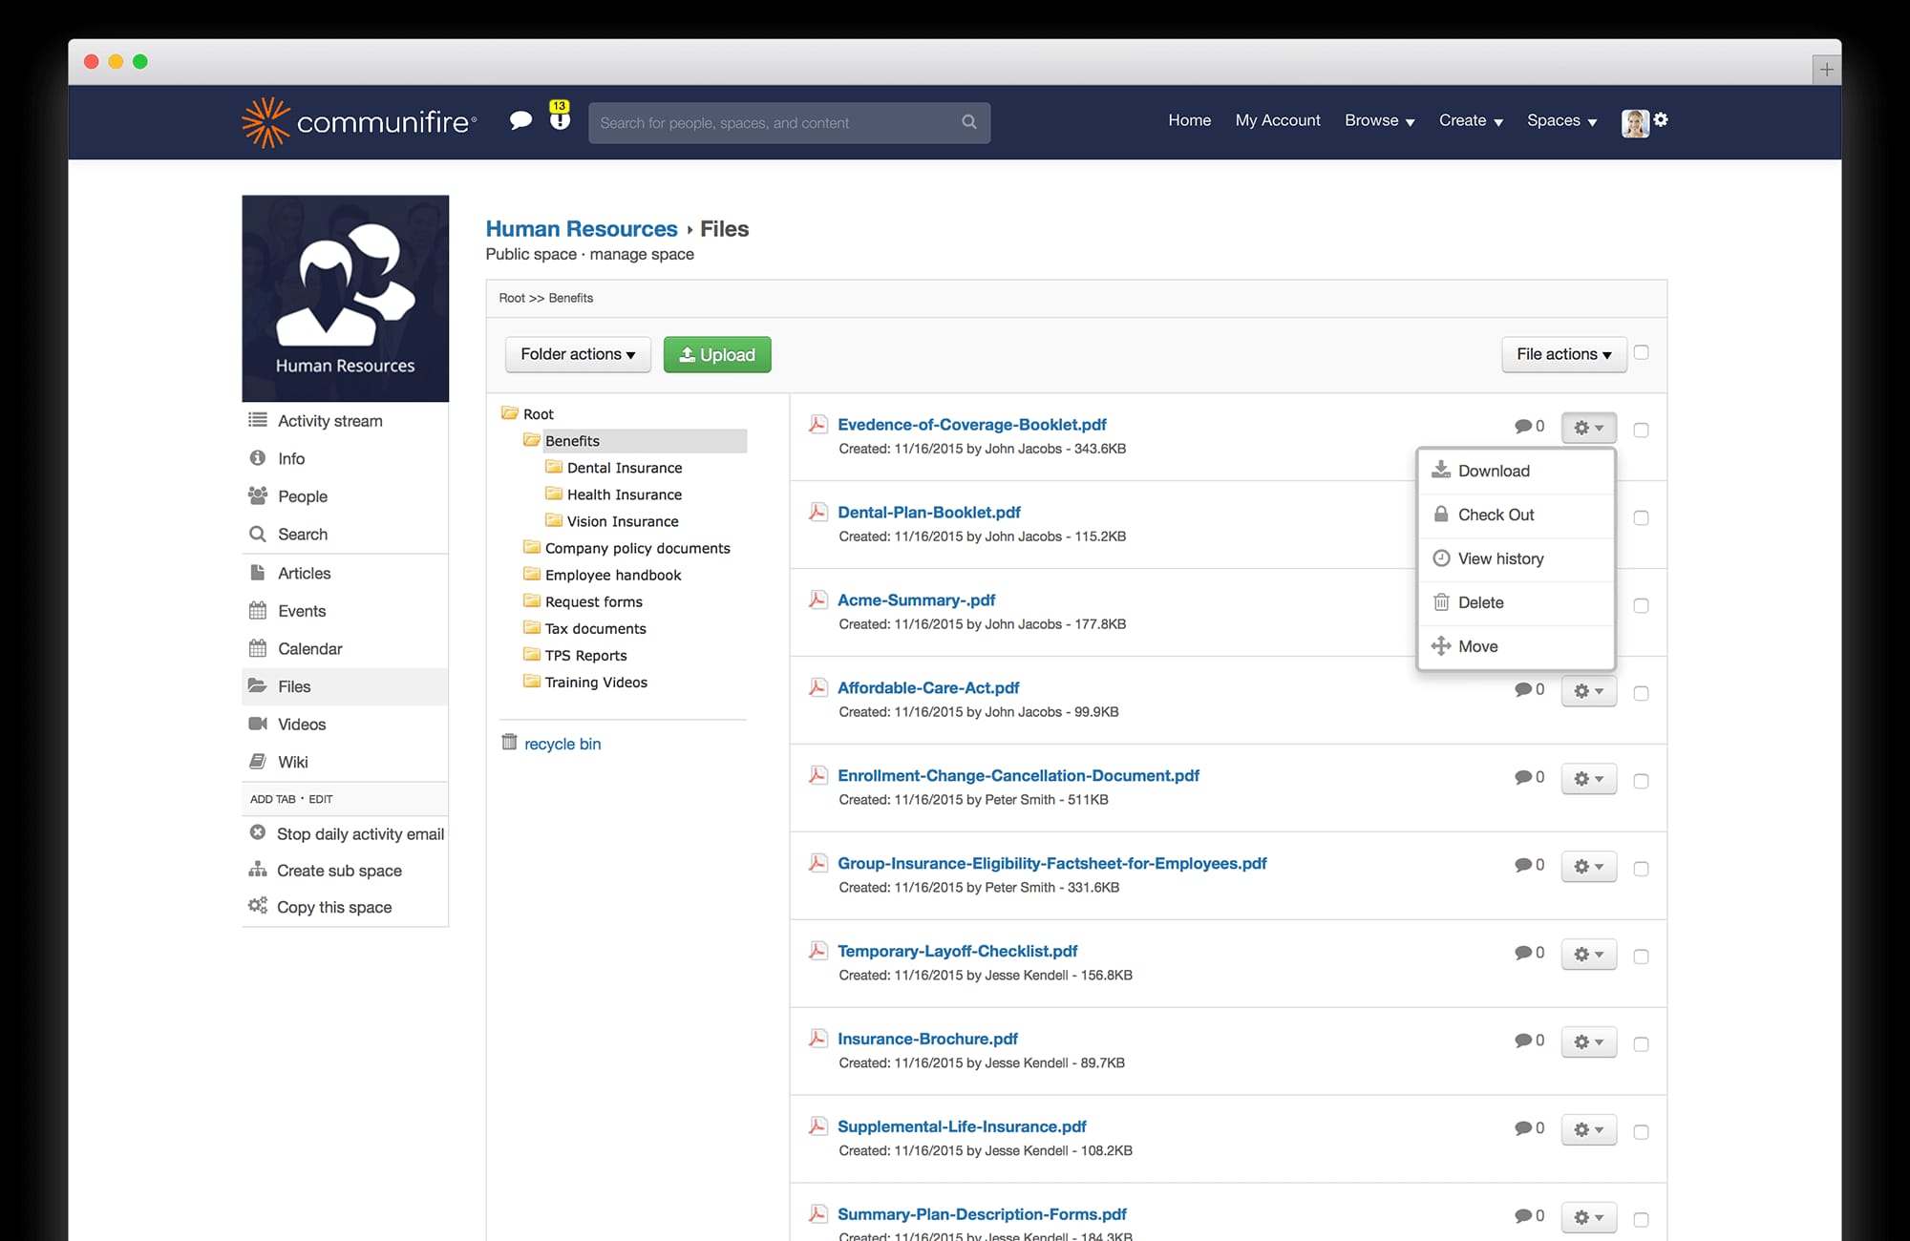Open the Videos section
This screenshot has height=1241, width=1910.
pos(301,724)
